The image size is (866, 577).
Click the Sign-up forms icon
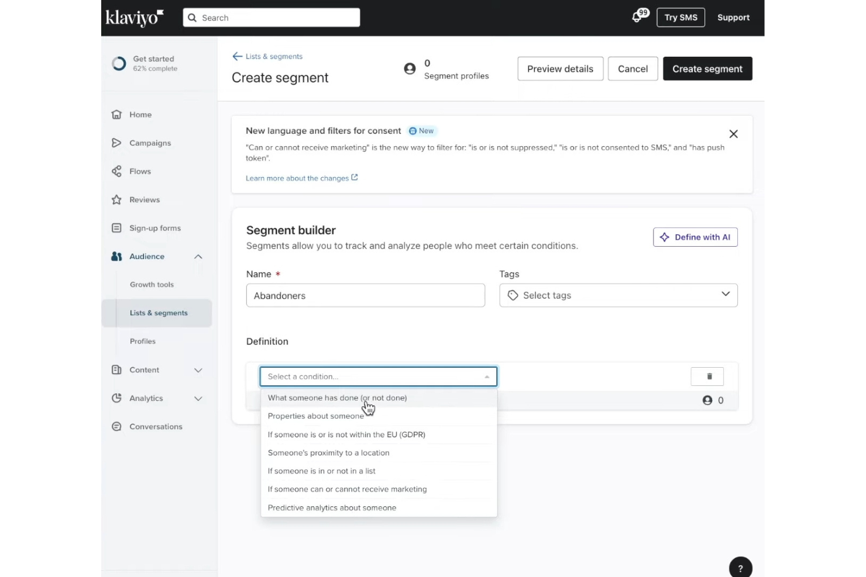click(117, 228)
